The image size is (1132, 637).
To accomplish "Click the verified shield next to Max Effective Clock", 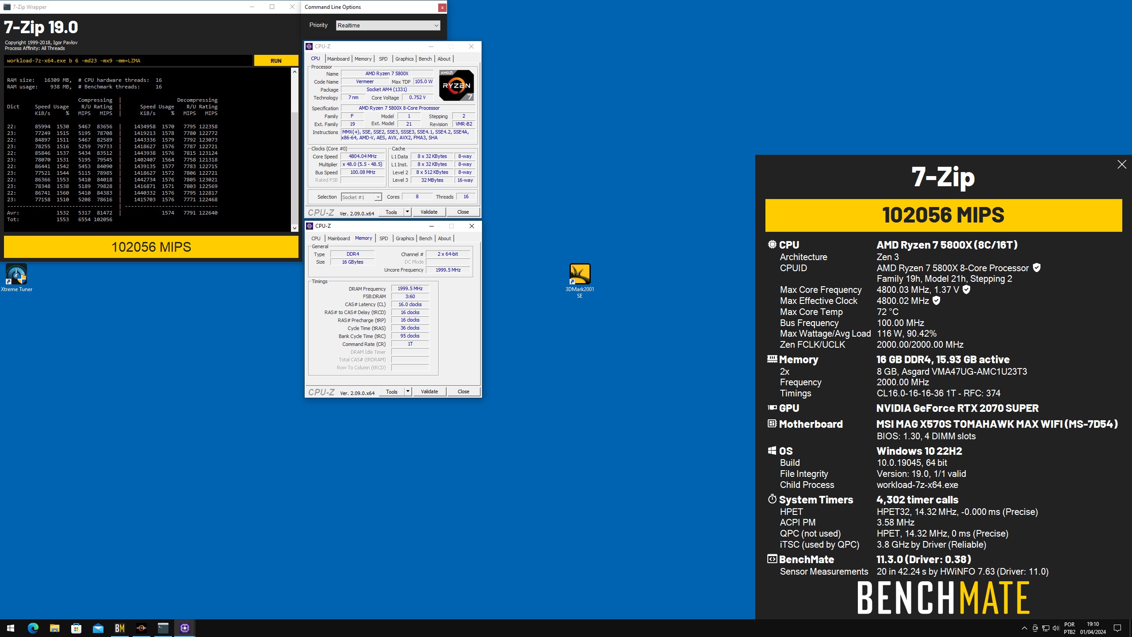I will [x=936, y=300].
